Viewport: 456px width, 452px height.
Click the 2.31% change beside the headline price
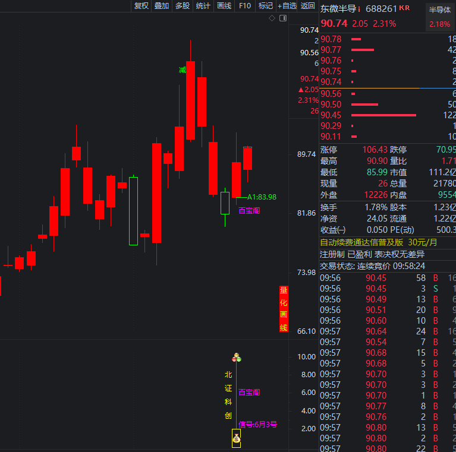pyautogui.click(x=384, y=24)
